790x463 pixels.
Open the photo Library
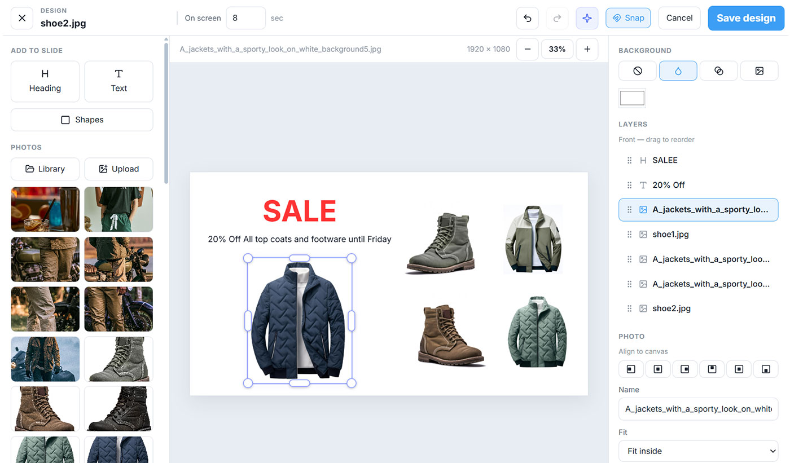(45, 169)
